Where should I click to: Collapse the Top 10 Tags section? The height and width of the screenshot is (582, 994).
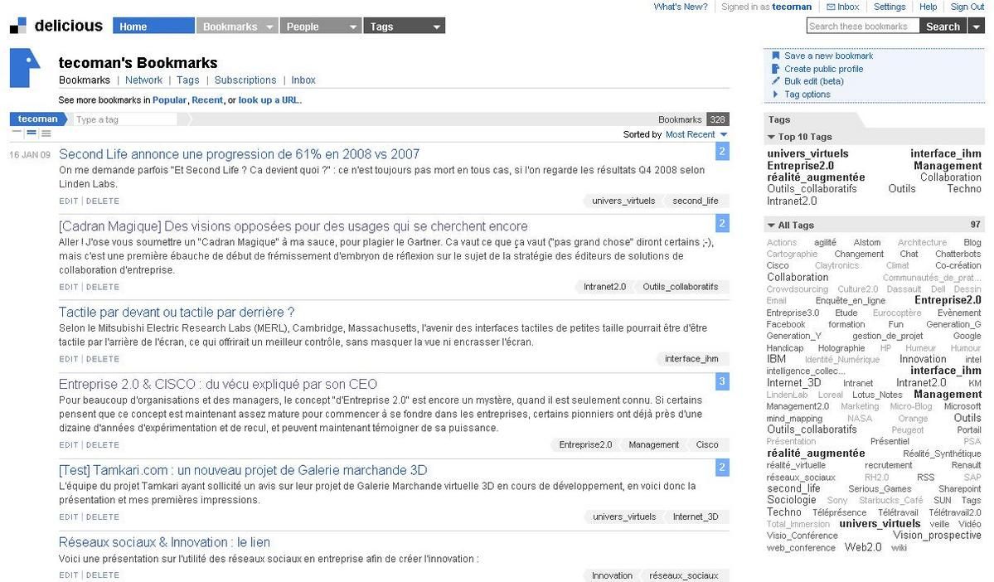point(772,137)
